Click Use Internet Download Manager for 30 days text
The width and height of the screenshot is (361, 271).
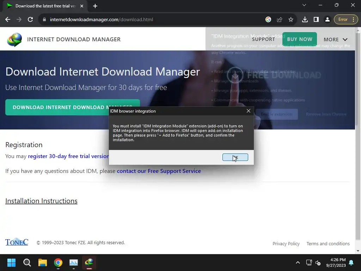pos(86,88)
